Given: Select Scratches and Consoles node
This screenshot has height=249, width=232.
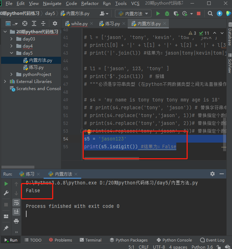Looking at the screenshot, I should pyautogui.click(x=35, y=88).
